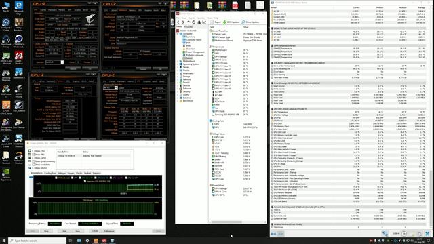434x244 pixels.
Task: Refresh the AIDA64 page
Action: pos(193,22)
